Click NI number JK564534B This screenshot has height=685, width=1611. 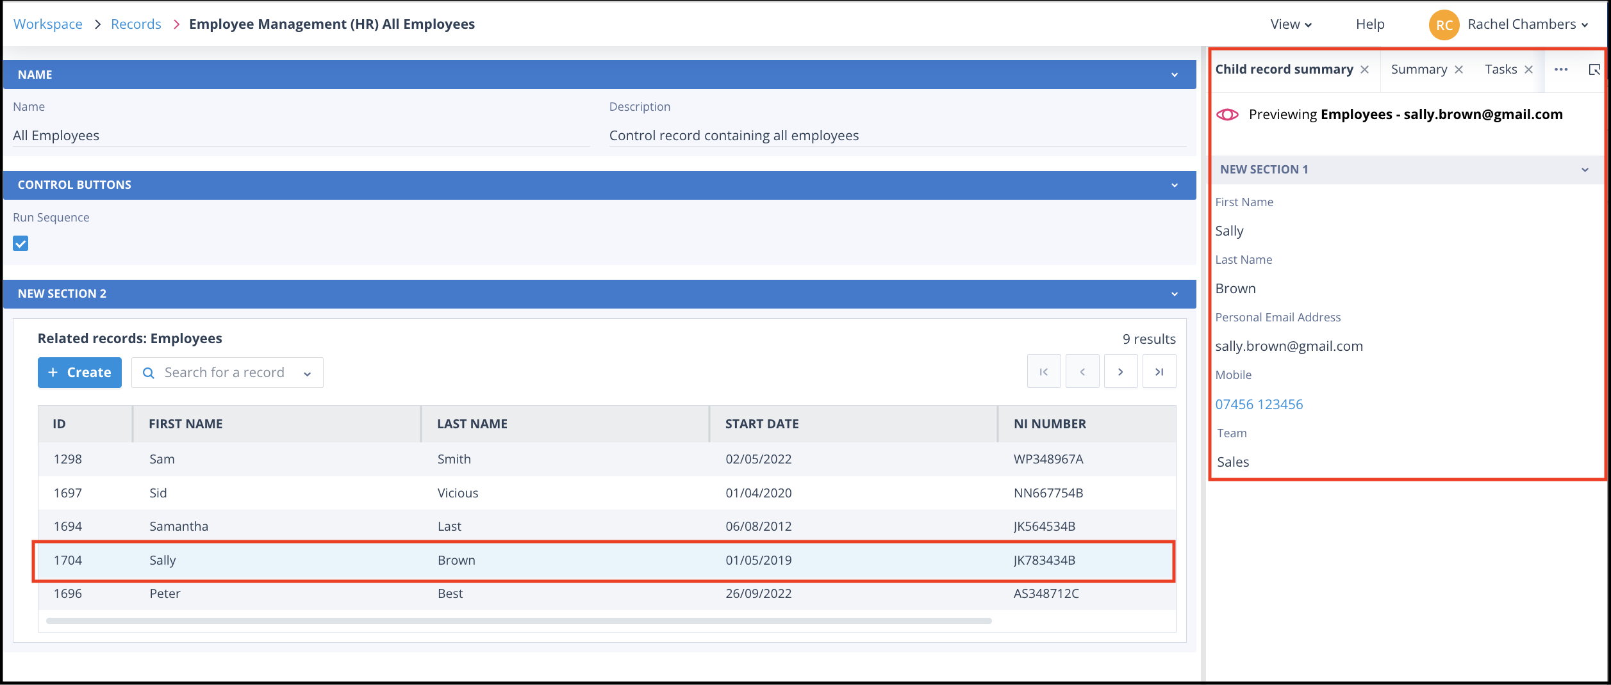[x=1045, y=526]
